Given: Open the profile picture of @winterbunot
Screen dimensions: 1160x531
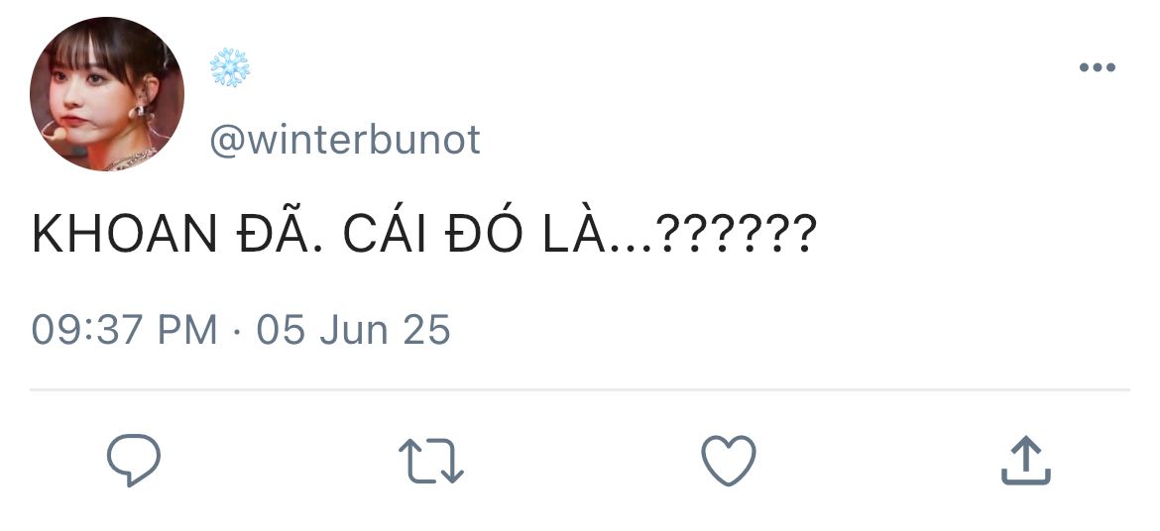Looking at the screenshot, I should point(107,94).
